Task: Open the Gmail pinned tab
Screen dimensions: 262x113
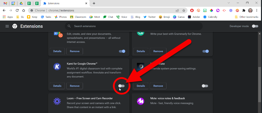Action: click(5, 3)
